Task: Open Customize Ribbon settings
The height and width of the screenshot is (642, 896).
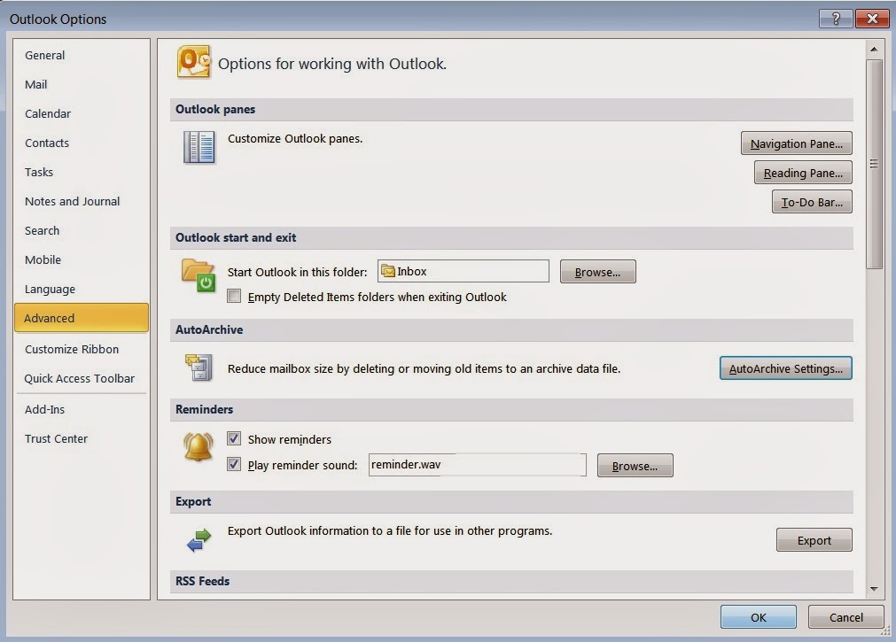Action: pos(82,349)
